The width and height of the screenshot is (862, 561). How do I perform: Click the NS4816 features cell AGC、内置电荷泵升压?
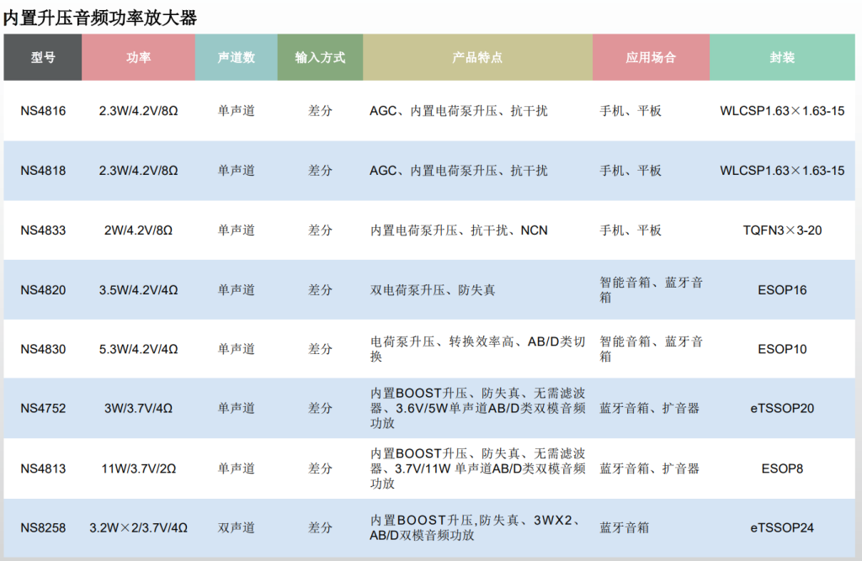point(459,111)
